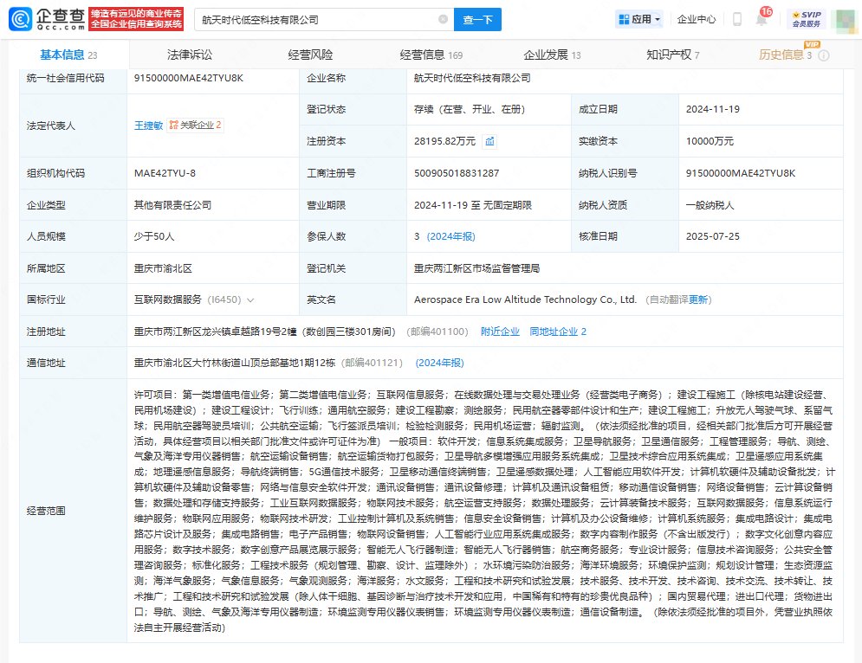Open the 应用 dropdown

pyautogui.click(x=638, y=18)
